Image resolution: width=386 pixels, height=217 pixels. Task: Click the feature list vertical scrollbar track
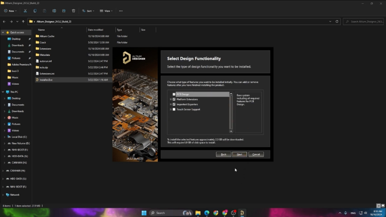231,112
